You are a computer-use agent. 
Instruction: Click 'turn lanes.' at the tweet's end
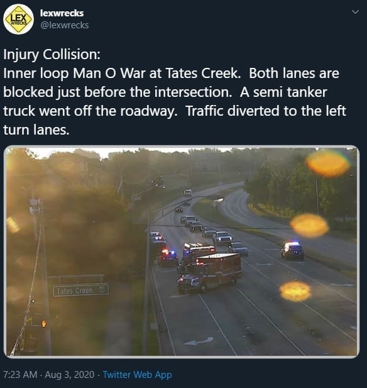click(x=36, y=130)
